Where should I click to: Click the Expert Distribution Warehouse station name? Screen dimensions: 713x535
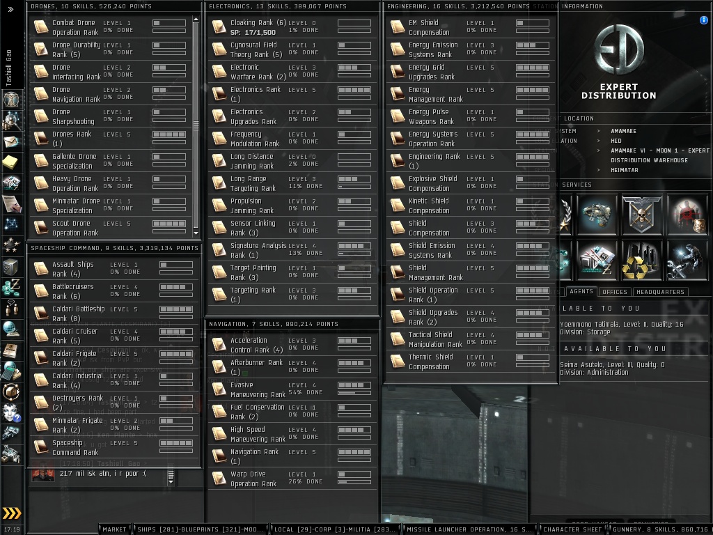(x=659, y=155)
